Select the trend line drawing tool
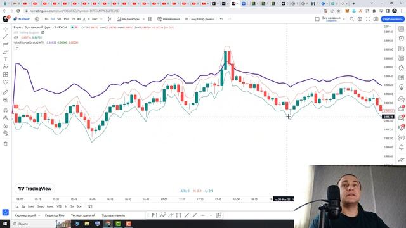This screenshot has height=228, width=406. 6,37
